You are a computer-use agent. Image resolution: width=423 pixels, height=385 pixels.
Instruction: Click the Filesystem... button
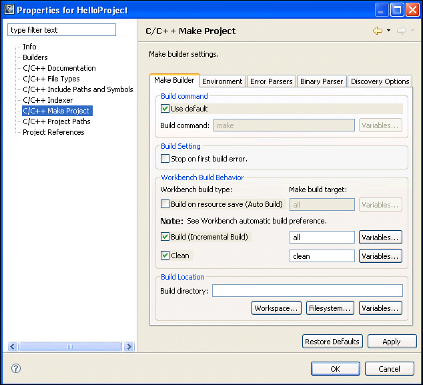(330, 308)
